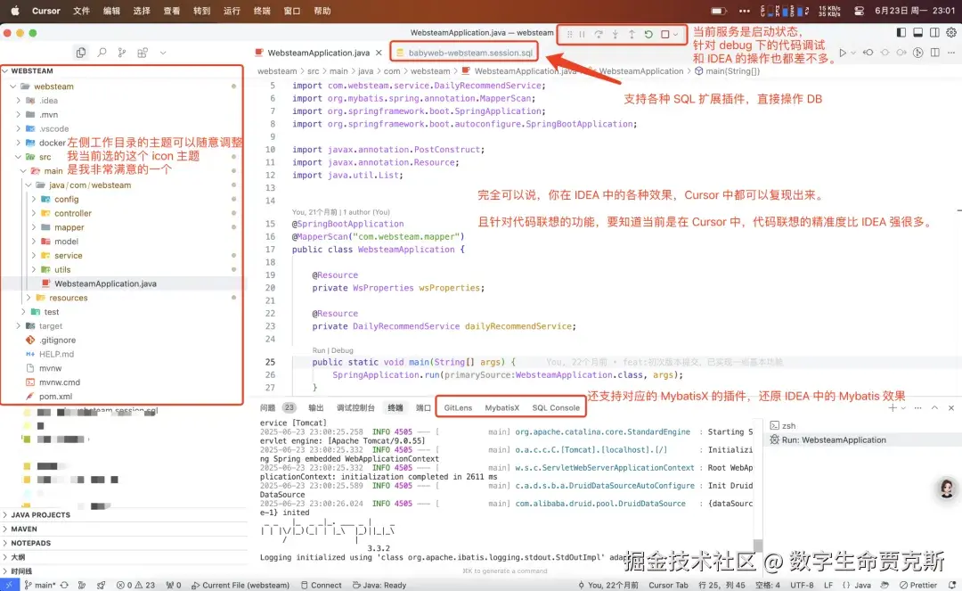Close the WebsteamApplication.java tab

(379, 53)
